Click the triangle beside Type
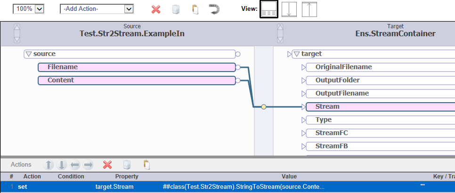Viewport: 455px width, 193px height. coord(303,120)
